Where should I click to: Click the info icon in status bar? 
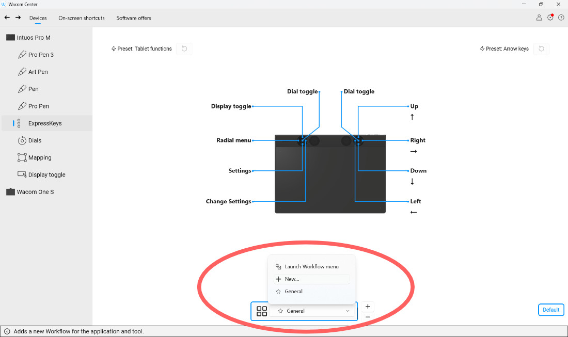7,331
